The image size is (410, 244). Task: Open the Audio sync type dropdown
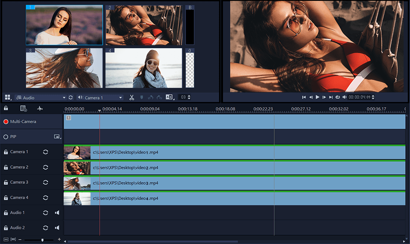click(x=41, y=98)
